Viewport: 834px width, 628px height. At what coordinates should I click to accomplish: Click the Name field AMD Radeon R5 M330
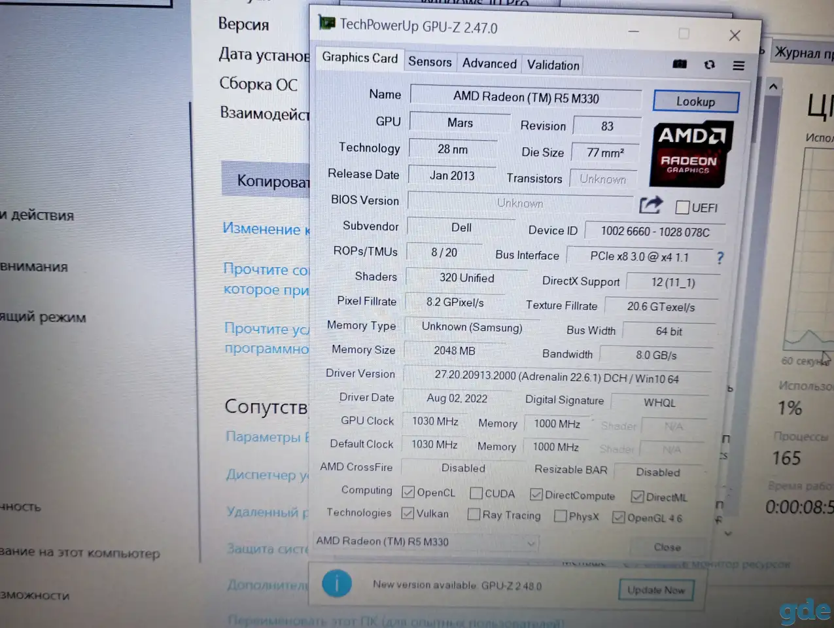(x=526, y=97)
